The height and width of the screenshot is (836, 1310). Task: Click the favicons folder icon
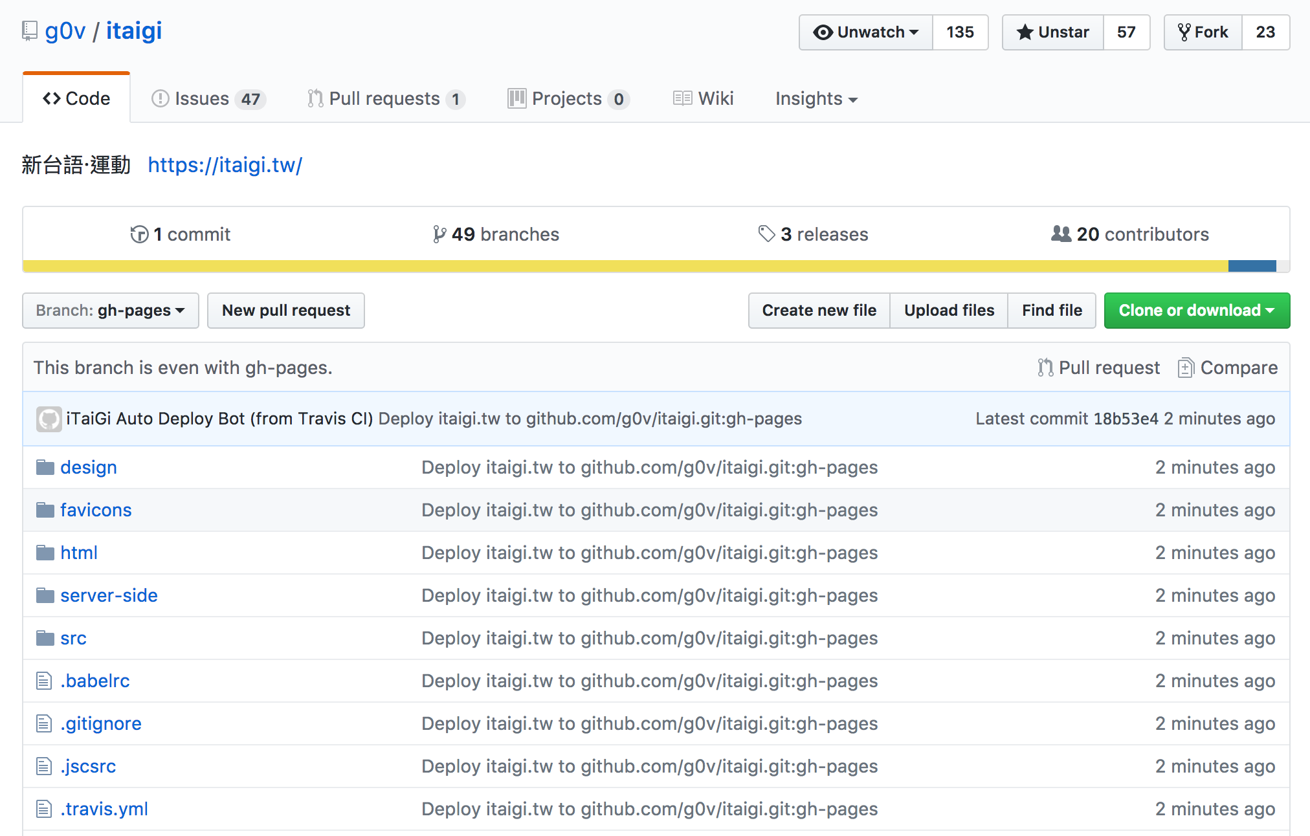(45, 510)
